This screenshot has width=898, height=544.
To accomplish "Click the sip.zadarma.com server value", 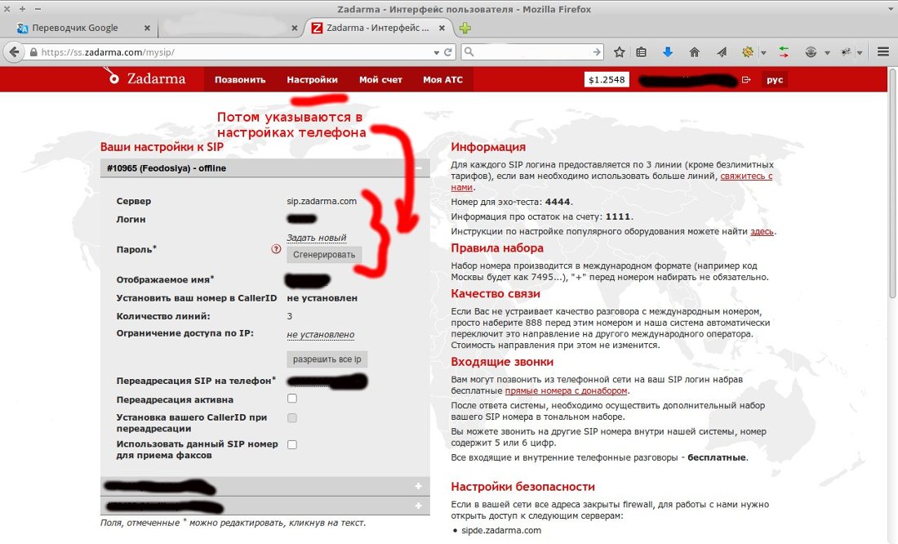I will pyautogui.click(x=322, y=201).
